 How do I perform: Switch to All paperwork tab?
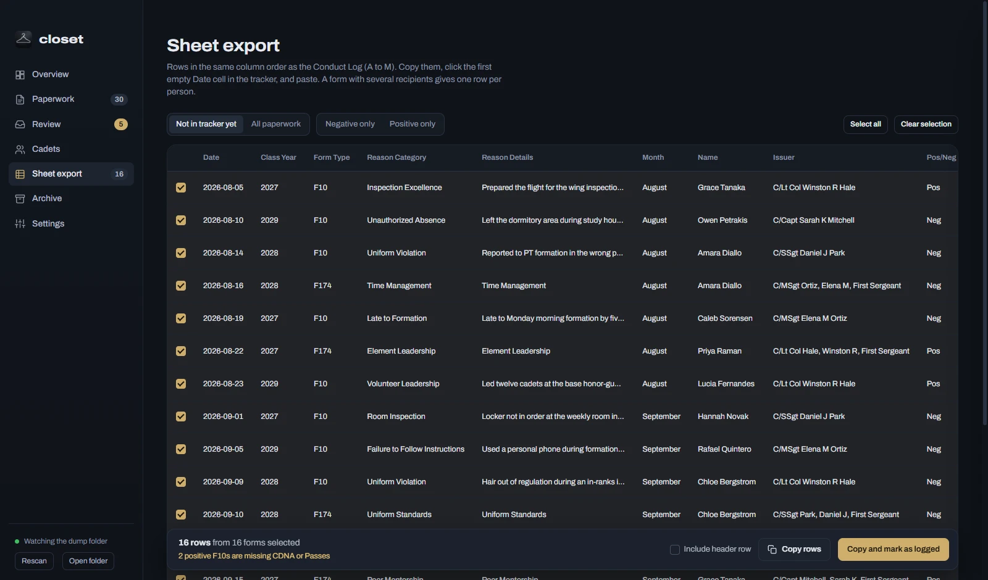pos(276,124)
